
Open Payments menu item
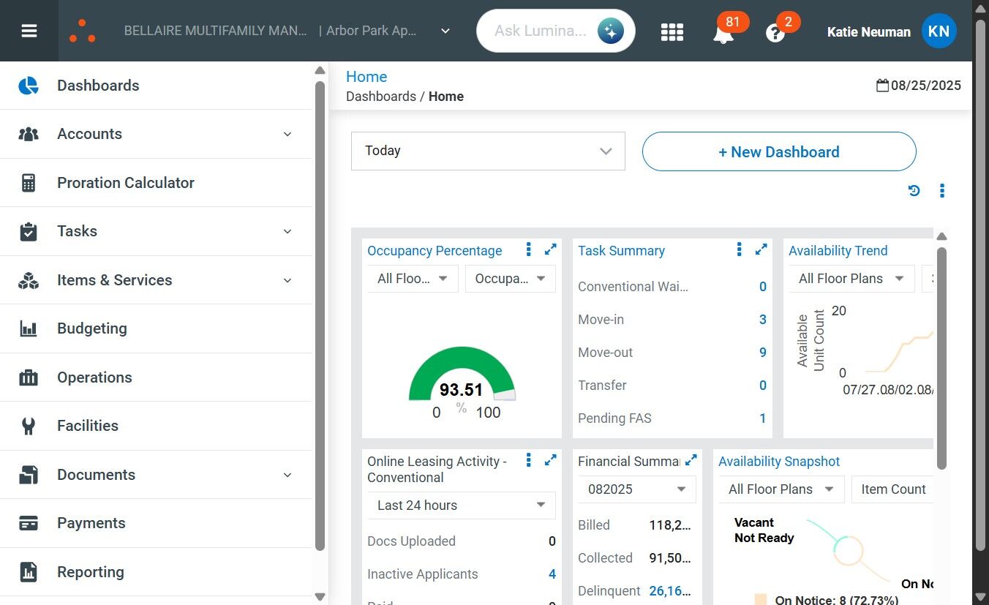(x=156, y=523)
